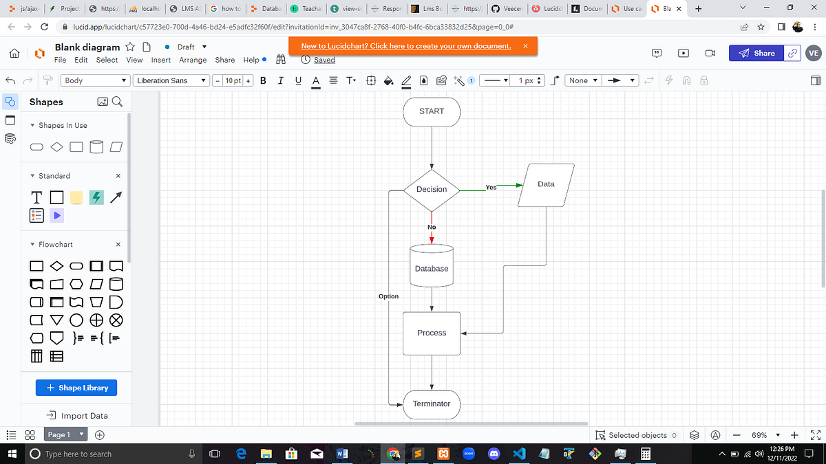Click the Database cylinder shape on canvas
This screenshot has height=464, width=826.
coord(432,267)
